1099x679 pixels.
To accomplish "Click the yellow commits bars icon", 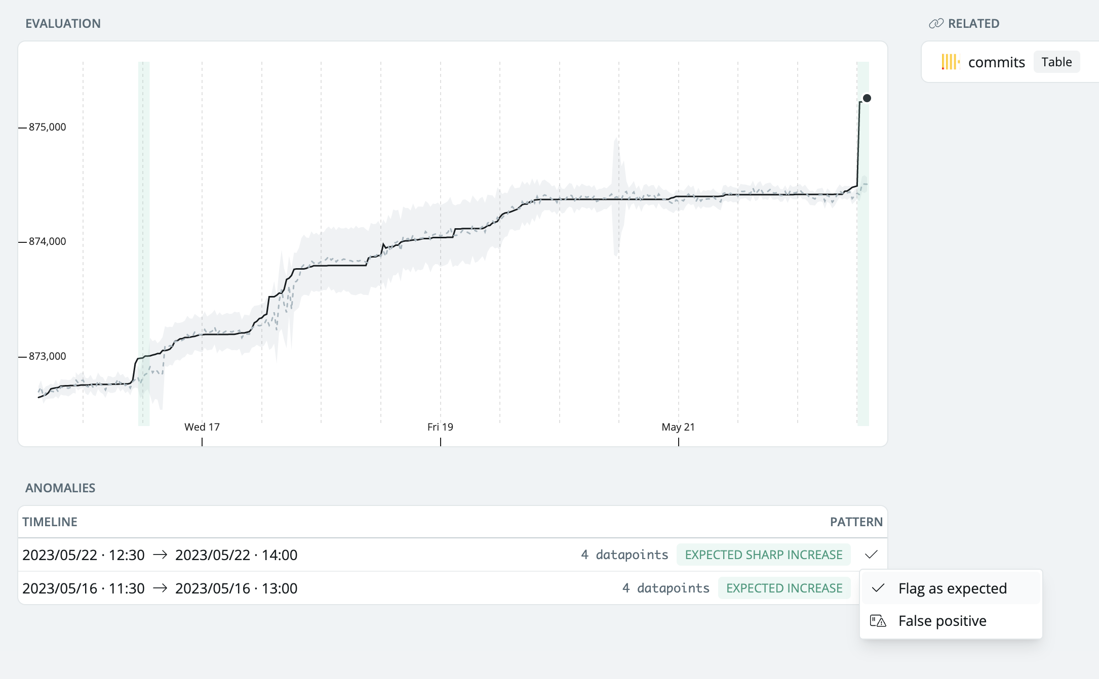I will pyautogui.click(x=950, y=62).
